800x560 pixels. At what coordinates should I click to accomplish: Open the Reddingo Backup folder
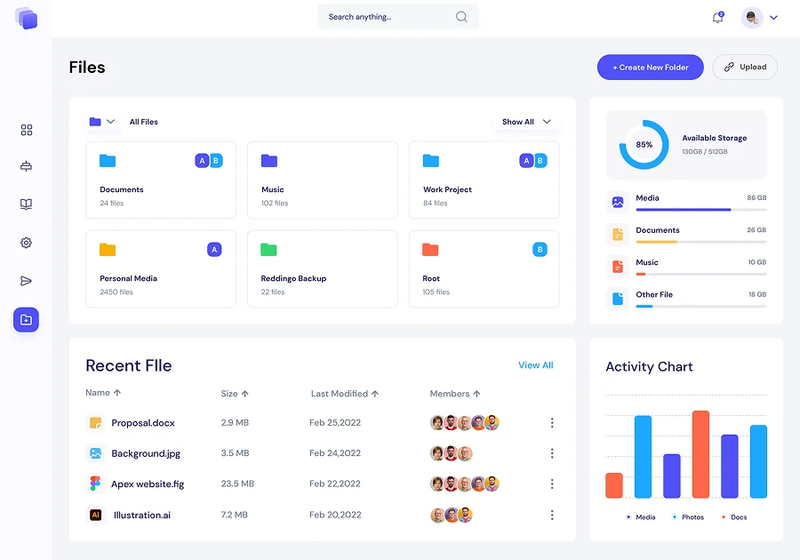322,268
